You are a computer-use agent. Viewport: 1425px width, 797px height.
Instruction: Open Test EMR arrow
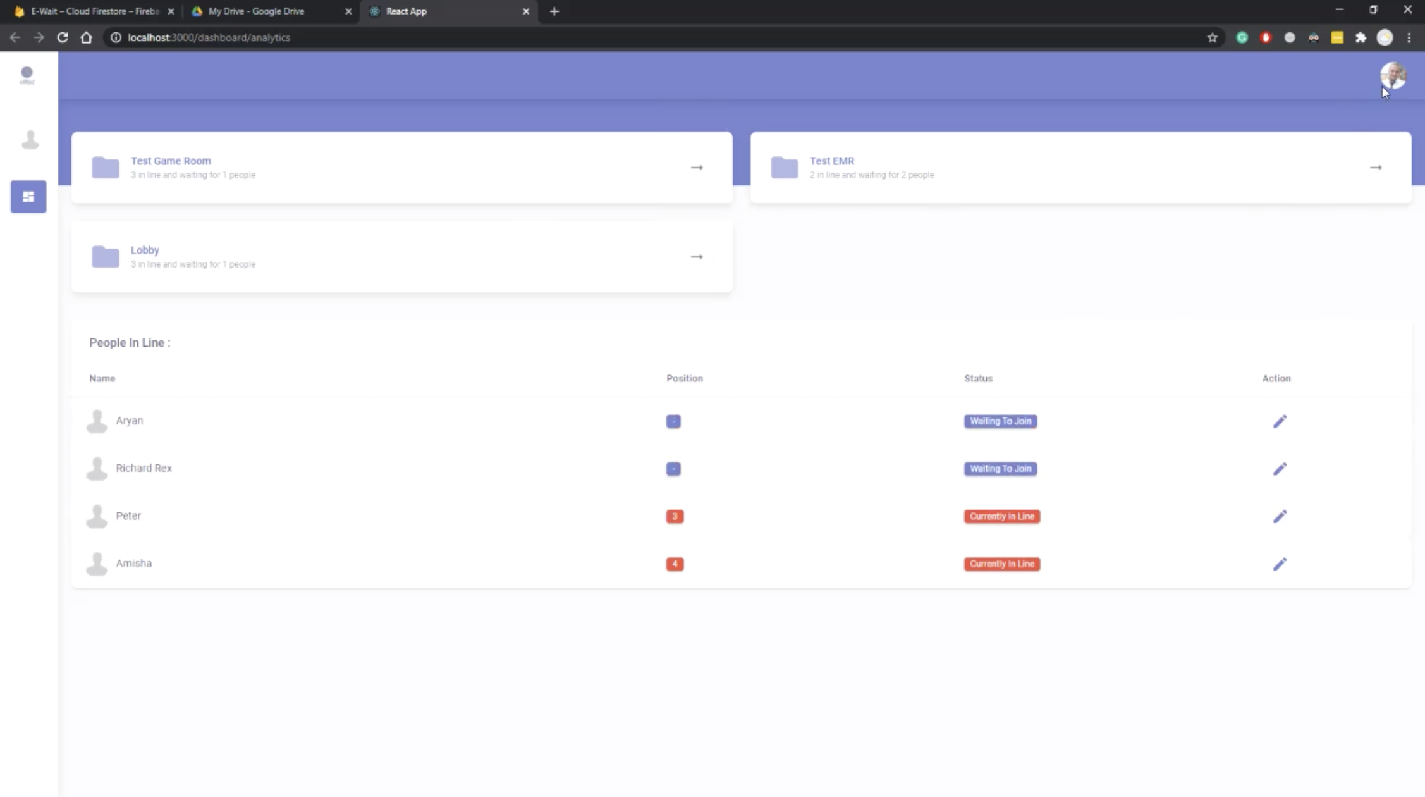tap(1375, 168)
